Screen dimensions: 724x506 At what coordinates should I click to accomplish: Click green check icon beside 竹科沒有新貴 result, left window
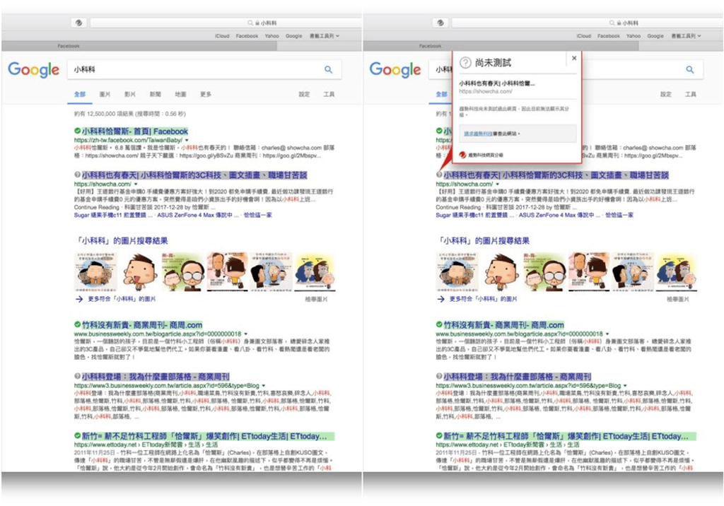[x=78, y=324]
